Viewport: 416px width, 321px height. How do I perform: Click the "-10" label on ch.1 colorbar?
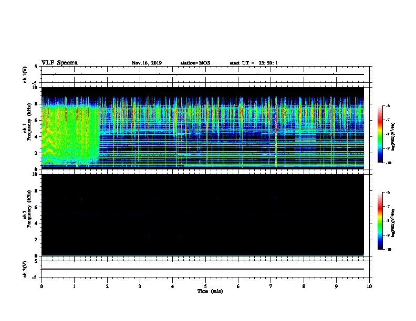point(388,163)
